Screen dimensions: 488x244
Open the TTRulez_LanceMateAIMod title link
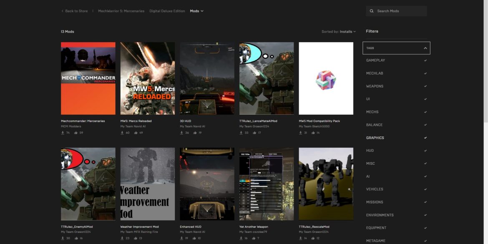(x=259, y=121)
